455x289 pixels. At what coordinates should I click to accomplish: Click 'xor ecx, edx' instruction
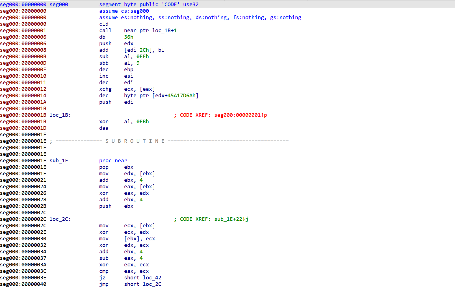coord(124,232)
